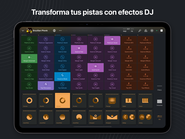Trigger the Platinum SFX pad
This screenshot has height=139, width=185.
click(129, 40)
